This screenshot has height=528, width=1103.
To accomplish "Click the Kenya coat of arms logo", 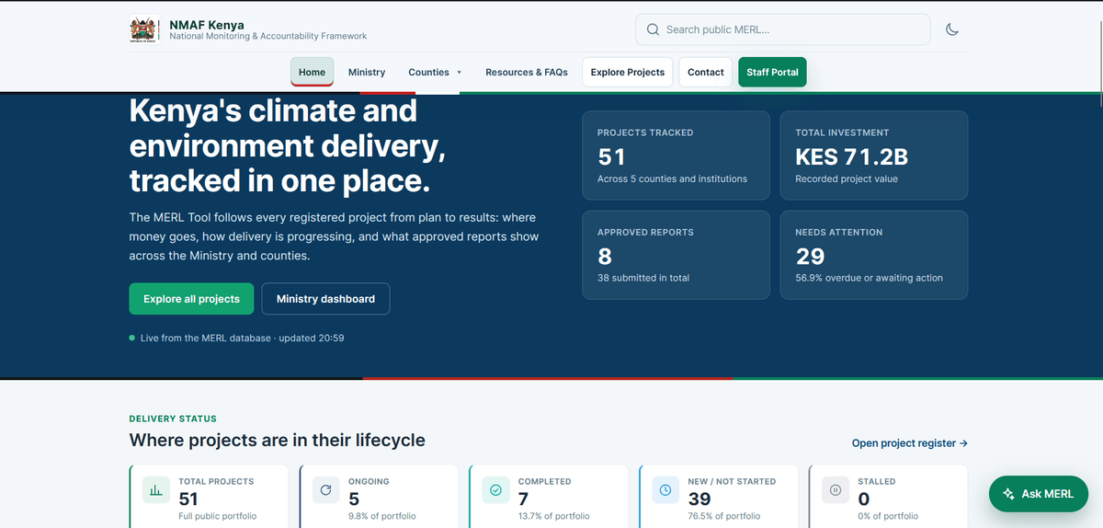I will [x=143, y=29].
